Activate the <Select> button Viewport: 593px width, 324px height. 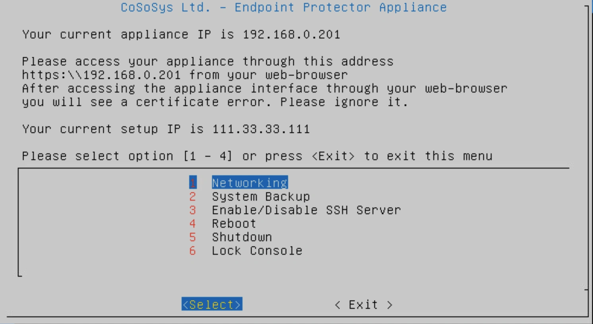(x=212, y=304)
